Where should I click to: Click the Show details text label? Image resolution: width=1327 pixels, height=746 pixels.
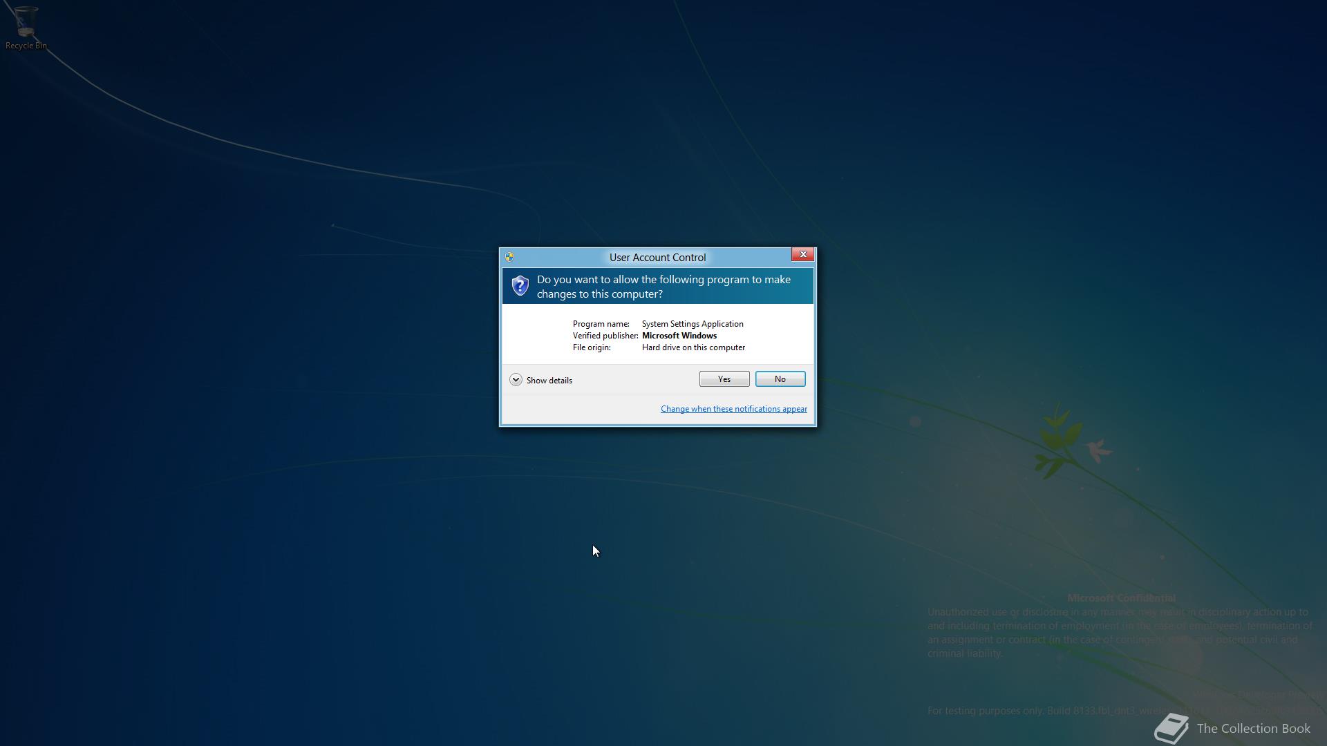coord(549,381)
